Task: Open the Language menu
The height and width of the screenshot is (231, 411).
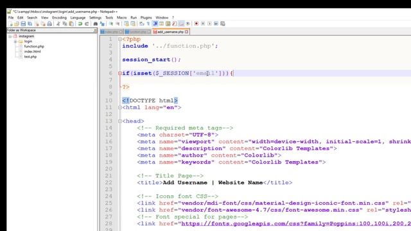Action: point(78,17)
